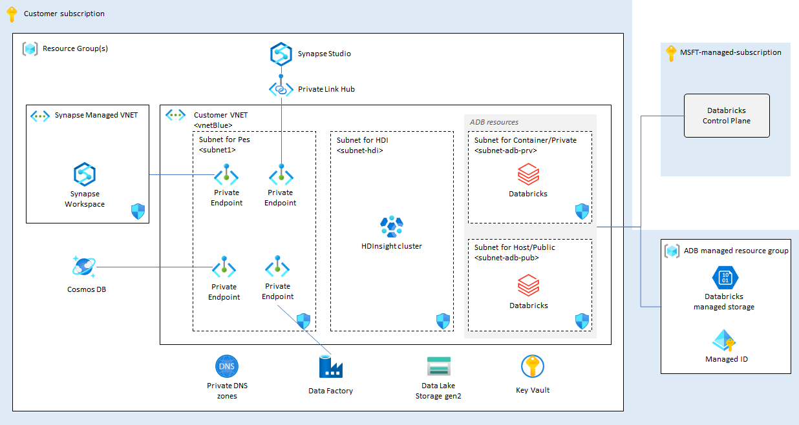The height and width of the screenshot is (425, 799).
Task: Click the 'Synapse Managed VNET' label
Action: coord(96,116)
